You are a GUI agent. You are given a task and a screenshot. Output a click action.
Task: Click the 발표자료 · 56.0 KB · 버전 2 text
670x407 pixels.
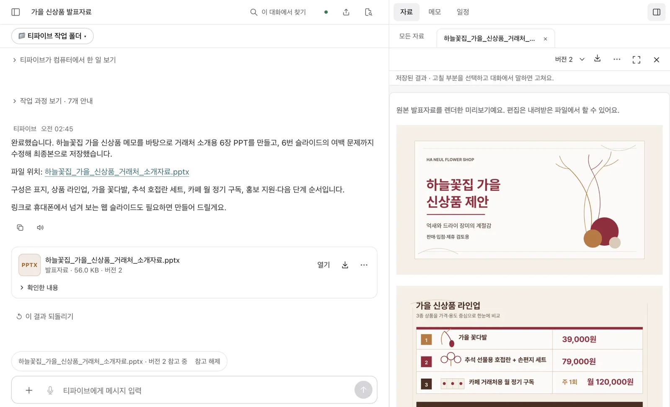pyautogui.click(x=84, y=270)
